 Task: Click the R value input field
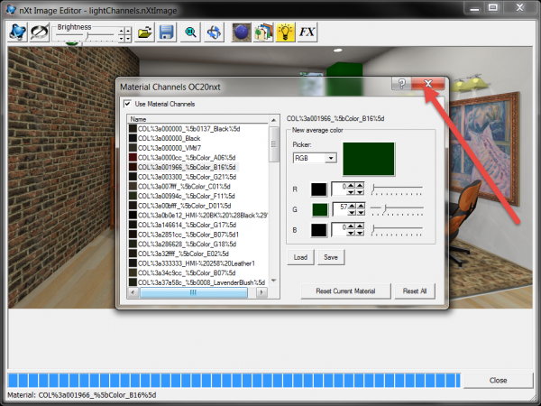339,189
